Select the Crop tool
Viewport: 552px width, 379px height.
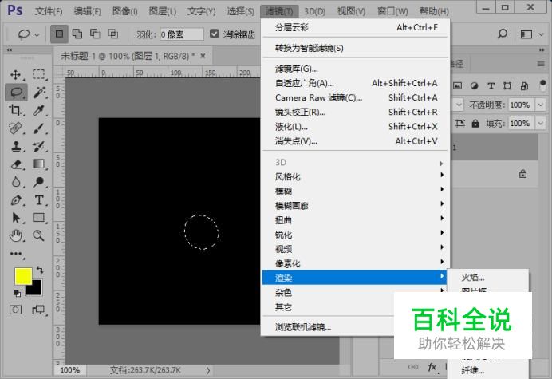point(15,110)
